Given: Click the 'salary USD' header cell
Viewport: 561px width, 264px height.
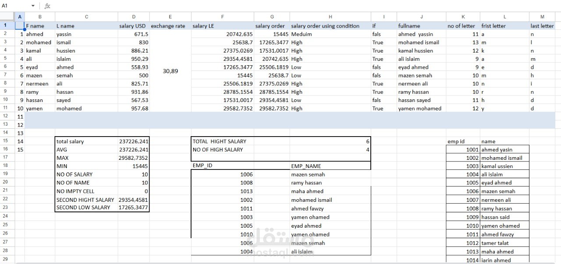Looking at the screenshot, I should (x=134, y=26).
